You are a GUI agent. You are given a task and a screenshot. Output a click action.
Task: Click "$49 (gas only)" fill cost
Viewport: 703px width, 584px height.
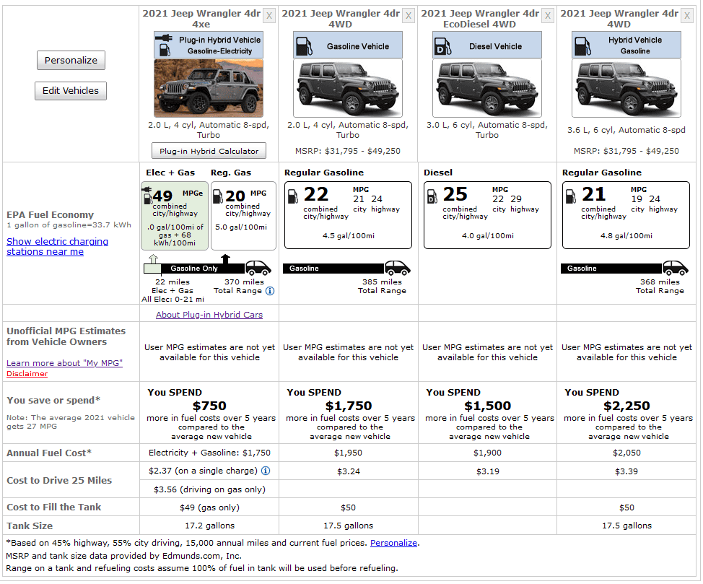click(209, 507)
